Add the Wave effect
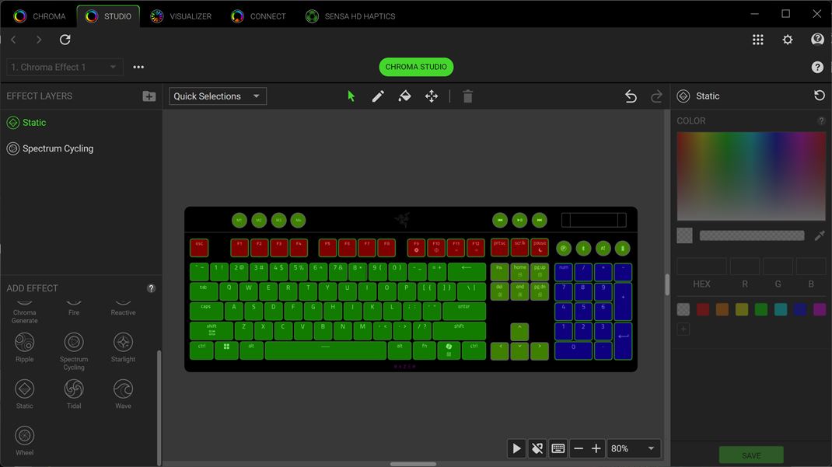832x467 pixels. [x=123, y=394]
